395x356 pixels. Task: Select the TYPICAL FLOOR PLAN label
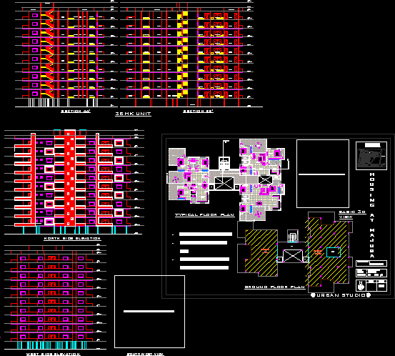[205, 215]
